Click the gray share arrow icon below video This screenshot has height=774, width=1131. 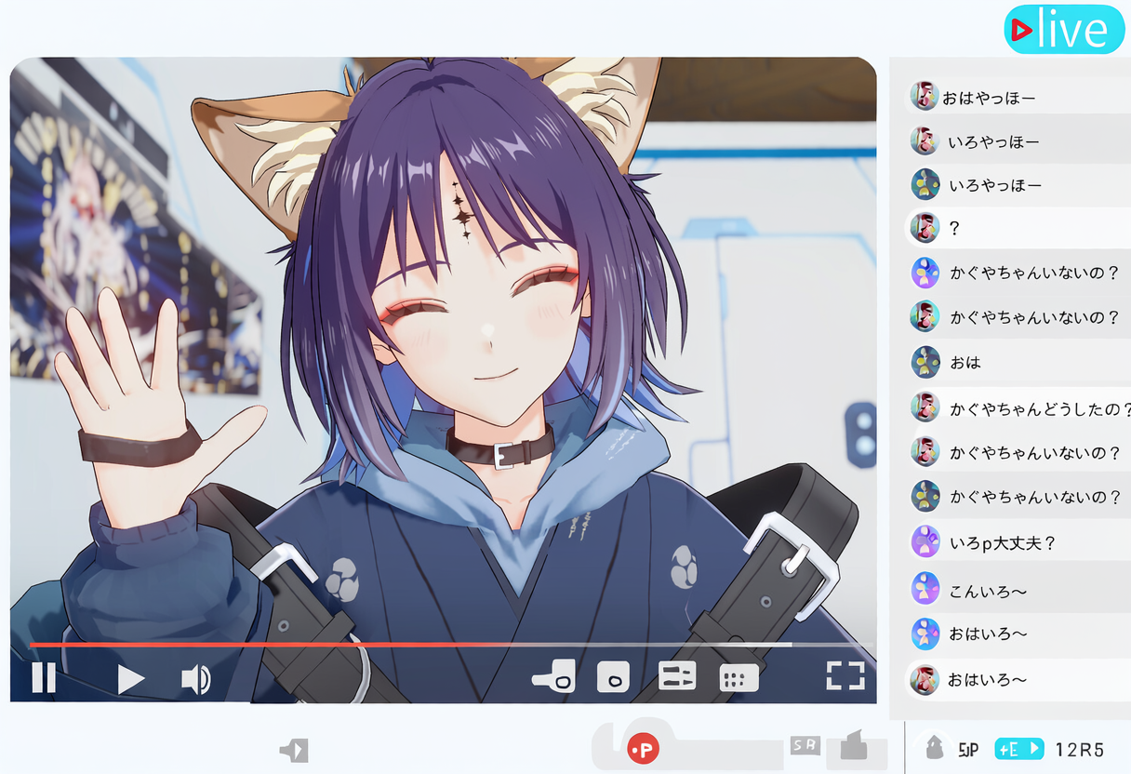pyautogui.click(x=294, y=750)
